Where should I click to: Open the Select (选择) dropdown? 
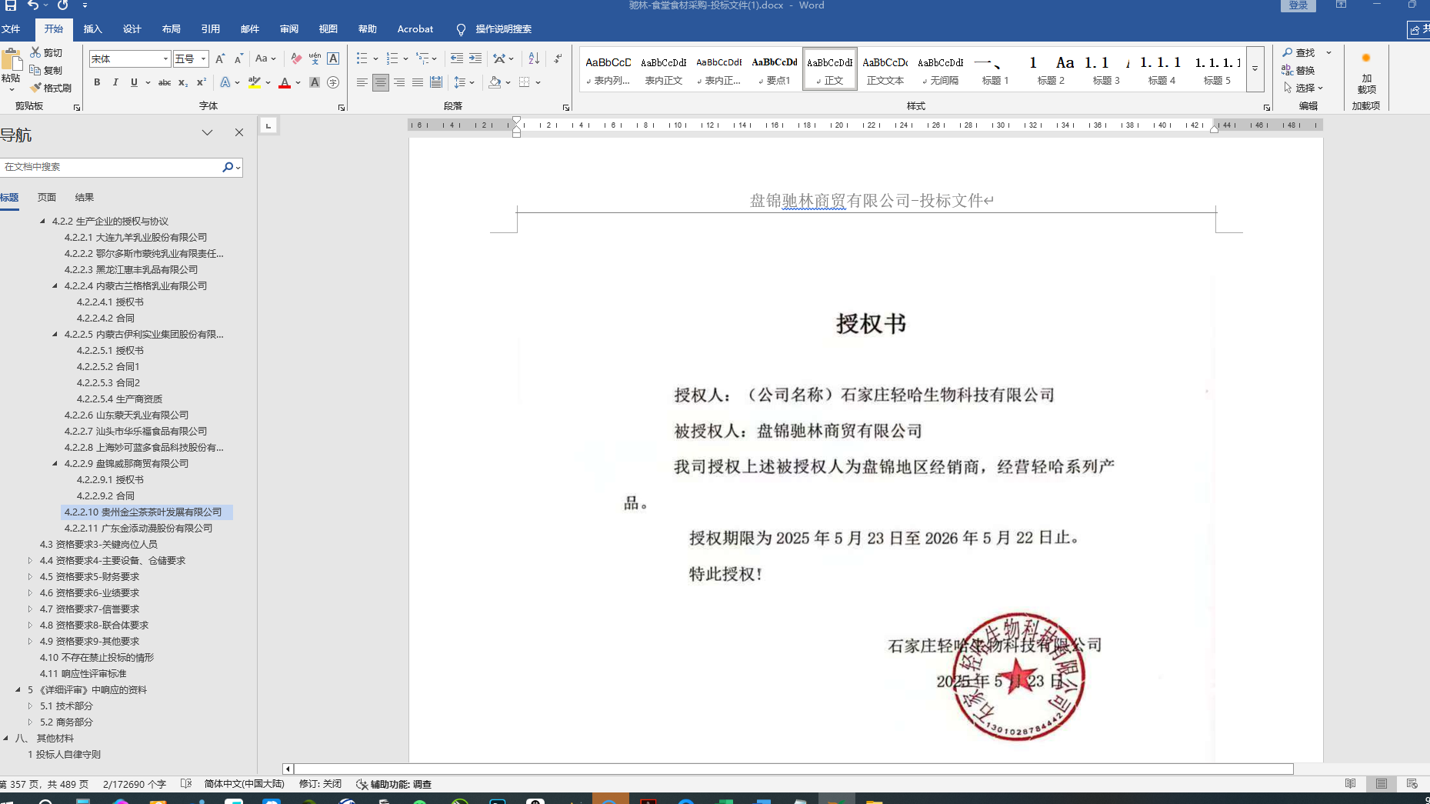pyautogui.click(x=1303, y=88)
